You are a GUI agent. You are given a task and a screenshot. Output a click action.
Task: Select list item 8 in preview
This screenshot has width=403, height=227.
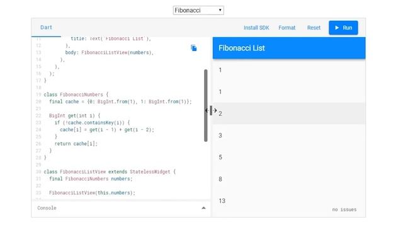click(289, 179)
